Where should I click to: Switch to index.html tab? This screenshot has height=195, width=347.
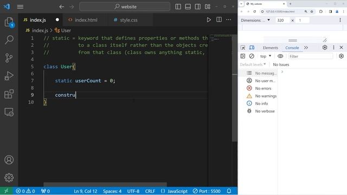(86, 20)
